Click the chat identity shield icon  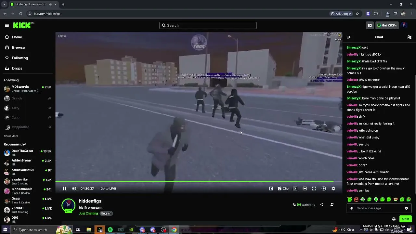click(352, 208)
